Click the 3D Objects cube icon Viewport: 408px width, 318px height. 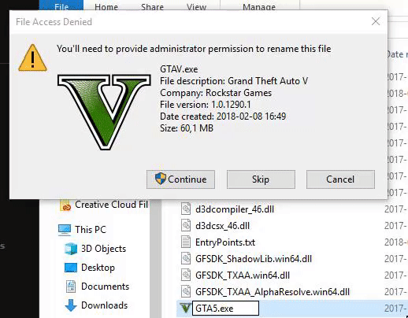(x=71, y=249)
